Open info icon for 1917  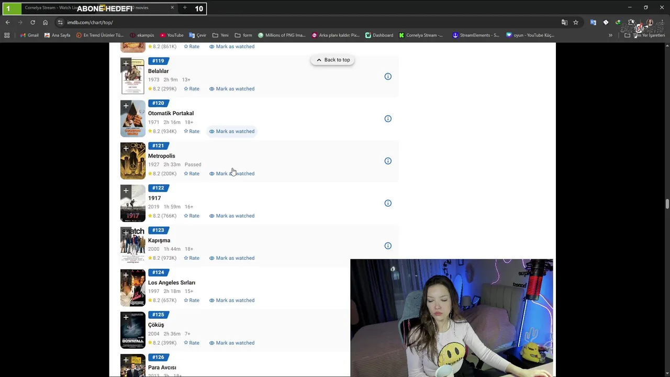click(388, 203)
